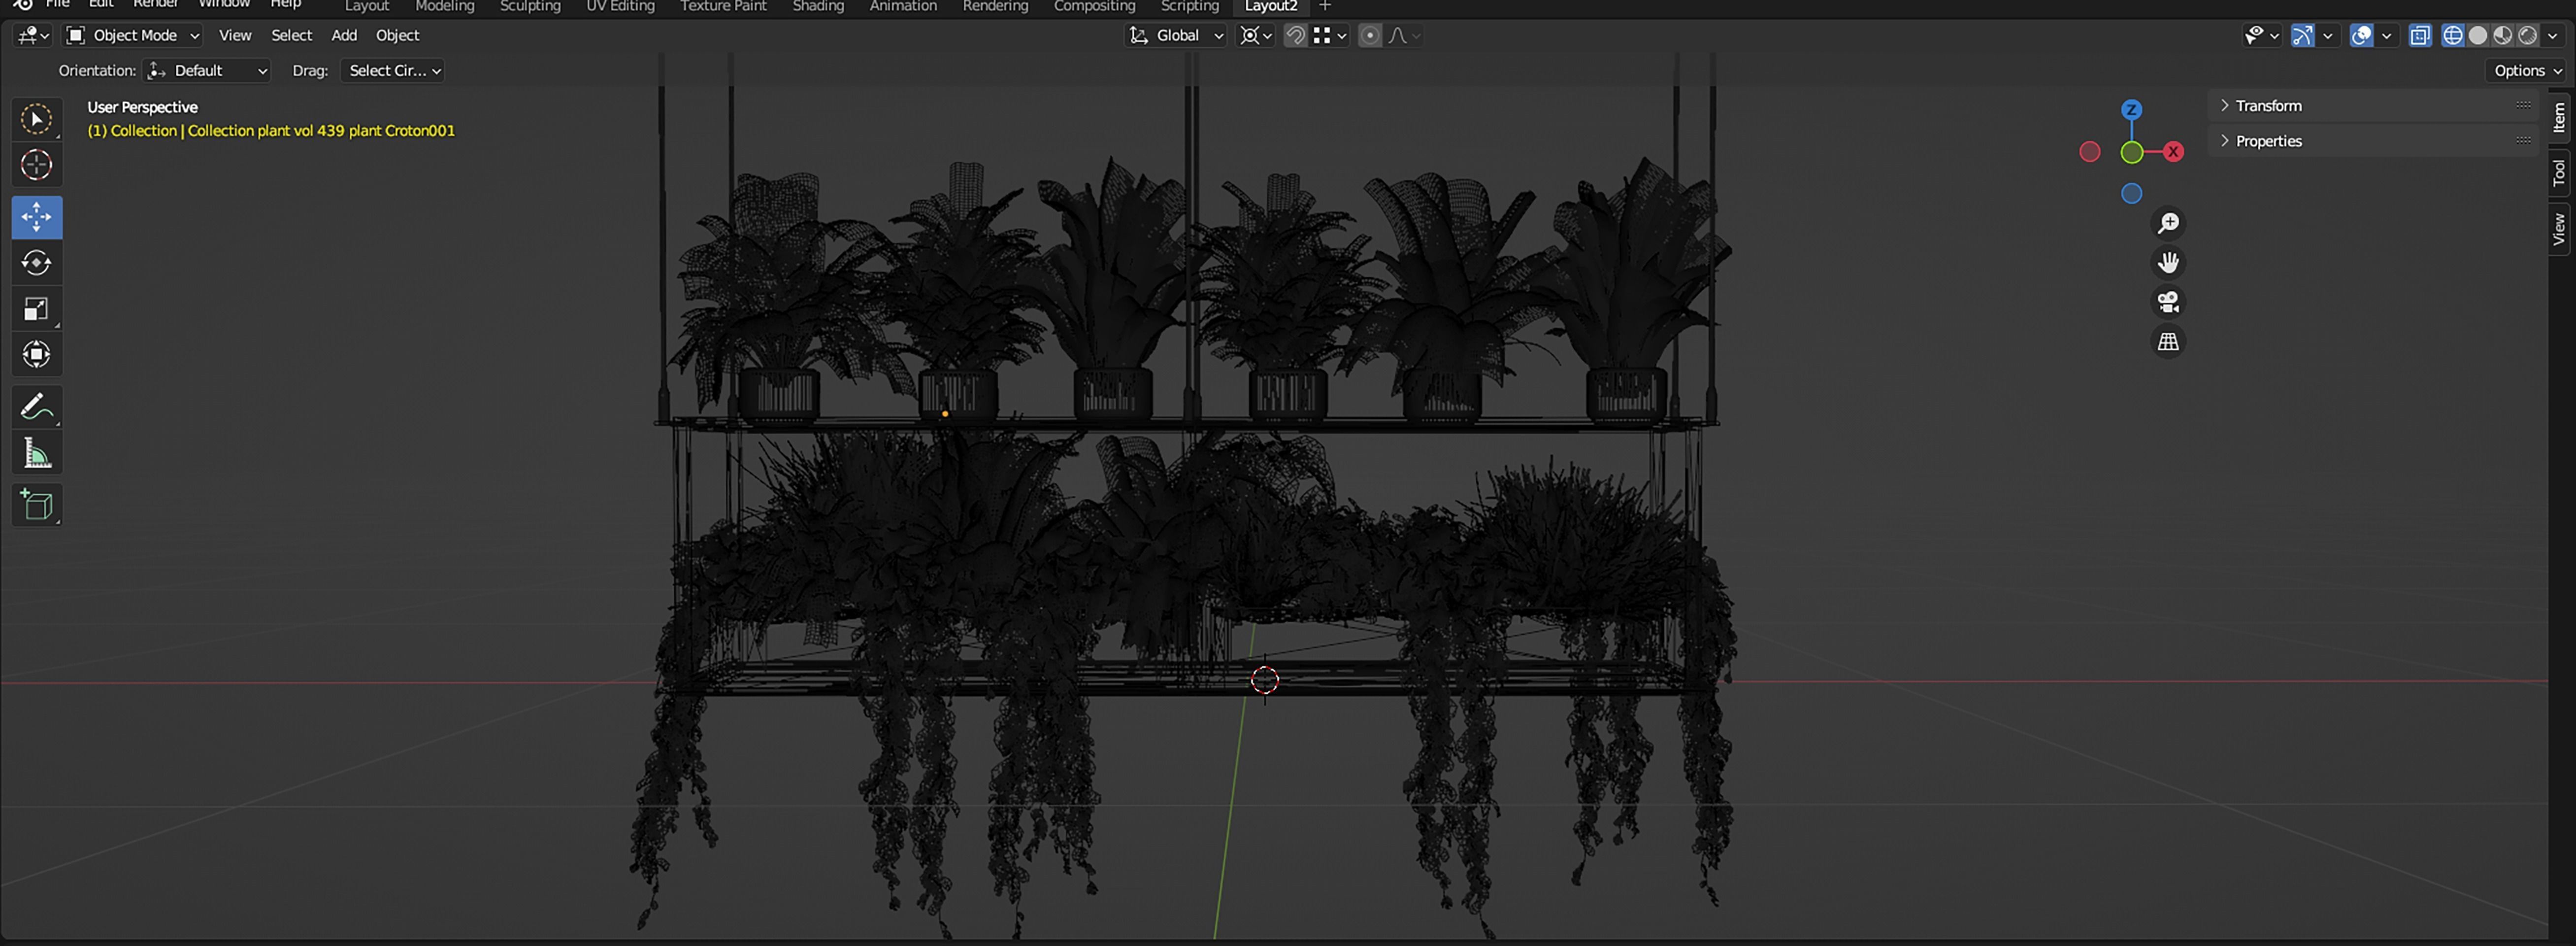Select the Transform tool
2576x946 pixels.
pos(37,354)
